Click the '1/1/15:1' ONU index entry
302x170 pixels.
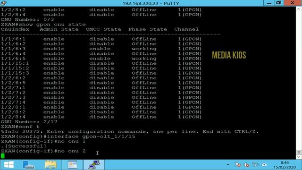point(15,63)
